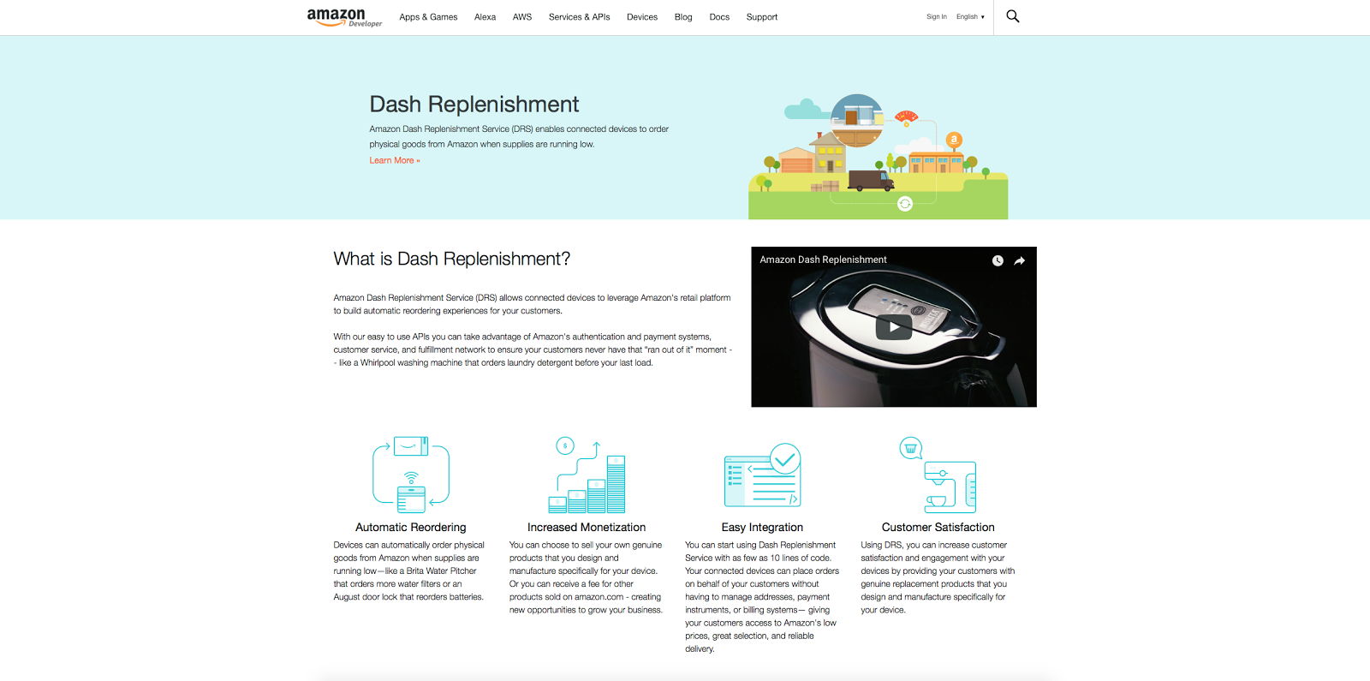Viewport: 1370px width, 681px height.
Task: Click the What is Dash Replenishment? heading
Action: point(452,259)
